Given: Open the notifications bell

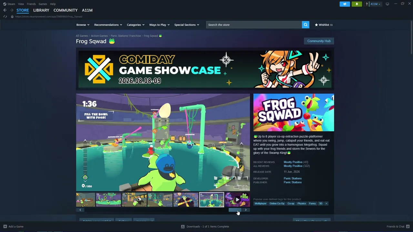Looking at the screenshot, I should [x=357, y=4].
